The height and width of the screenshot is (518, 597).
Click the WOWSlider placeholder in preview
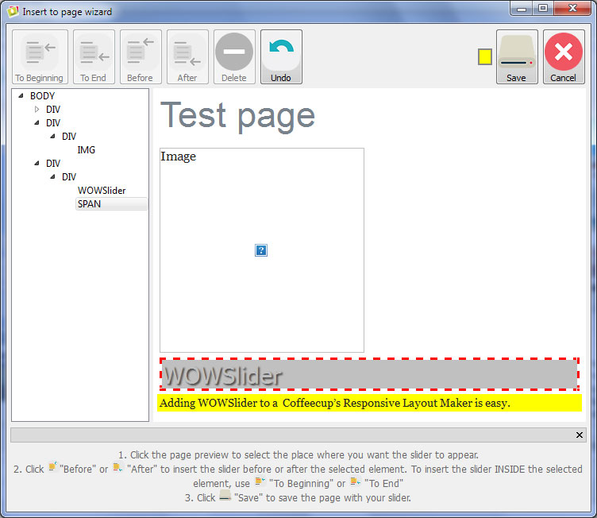369,374
